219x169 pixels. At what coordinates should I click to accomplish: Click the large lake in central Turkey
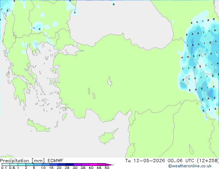109,81
